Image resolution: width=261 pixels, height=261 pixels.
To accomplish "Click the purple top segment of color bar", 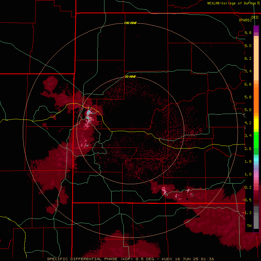I will pyautogui.click(x=256, y=29).
